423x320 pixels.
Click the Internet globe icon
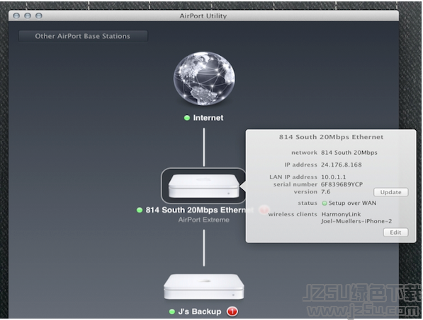coord(204,78)
